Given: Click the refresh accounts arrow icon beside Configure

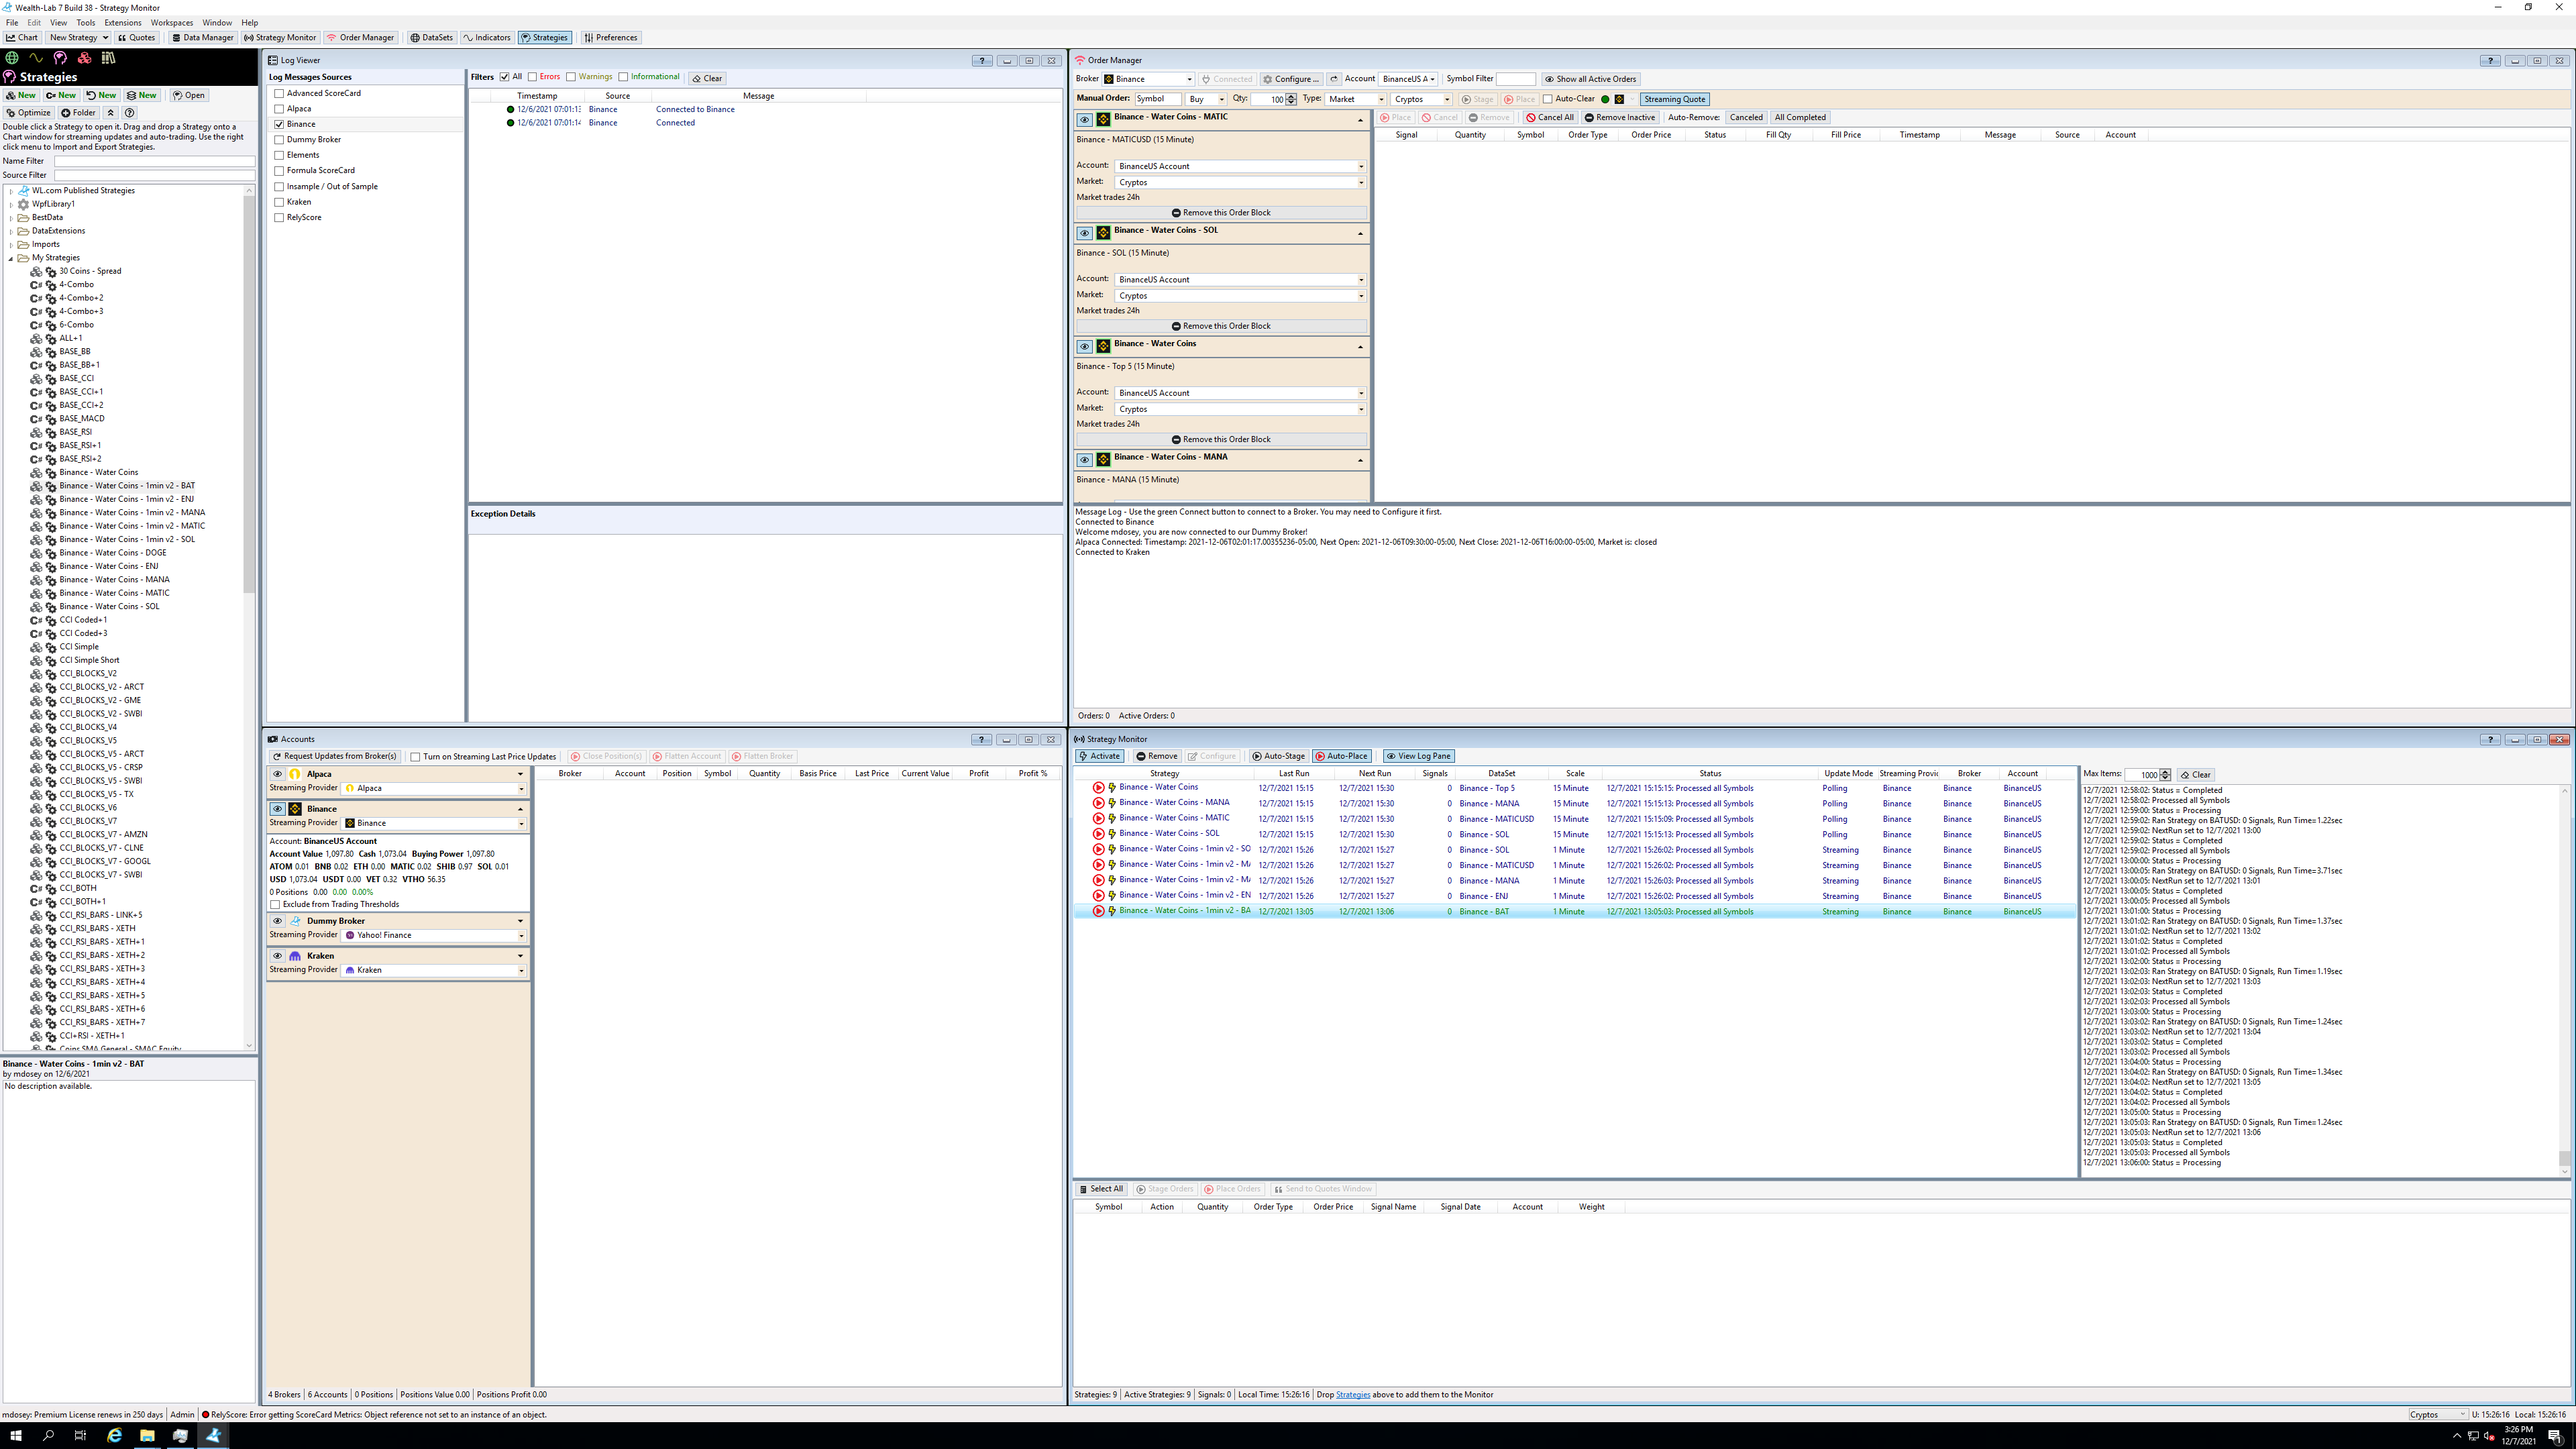Looking at the screenshot, I should point(1333,79).
